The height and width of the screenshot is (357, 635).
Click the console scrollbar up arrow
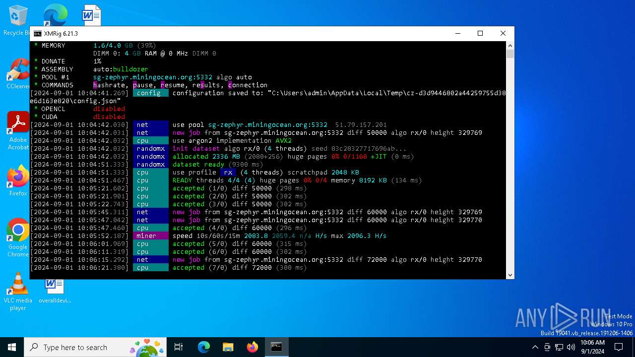510,46
